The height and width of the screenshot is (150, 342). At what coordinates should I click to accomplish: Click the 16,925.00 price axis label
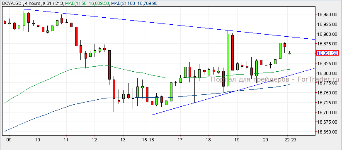pos(327,24)
